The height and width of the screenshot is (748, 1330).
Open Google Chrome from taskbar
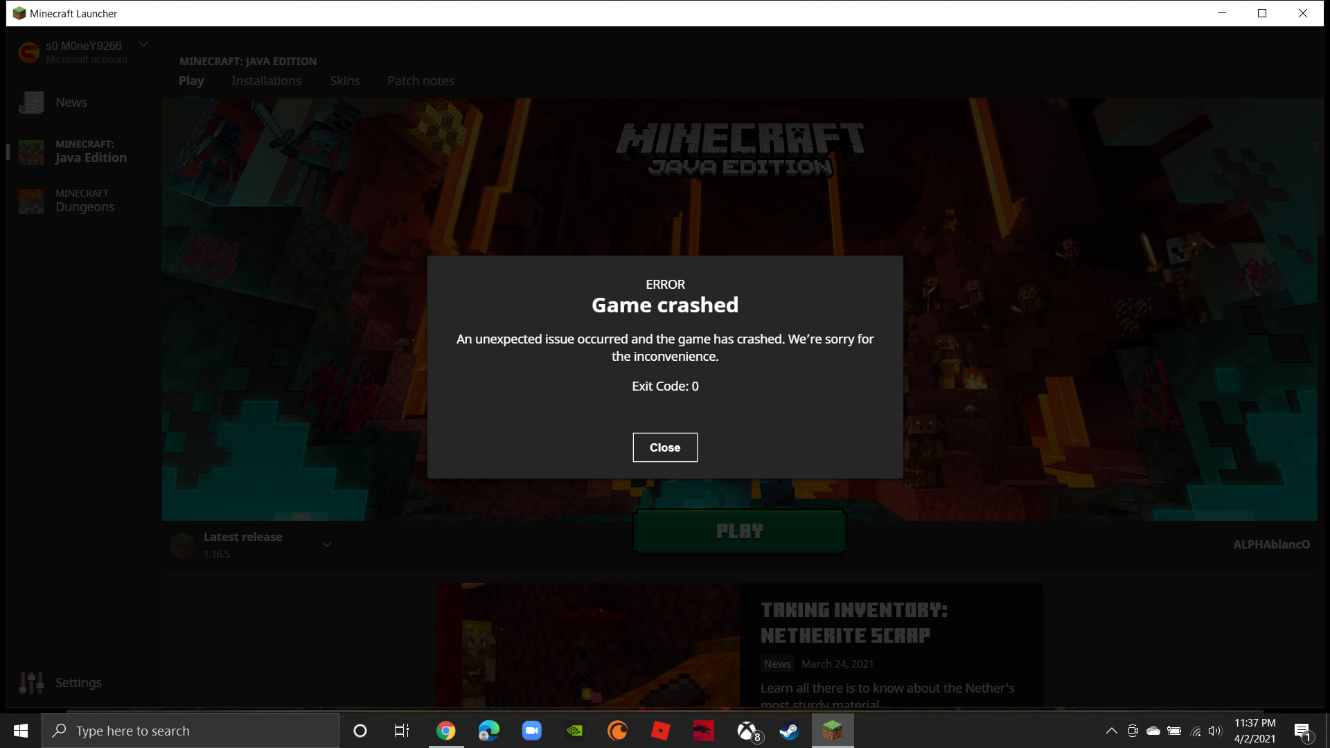coord(445,731)
